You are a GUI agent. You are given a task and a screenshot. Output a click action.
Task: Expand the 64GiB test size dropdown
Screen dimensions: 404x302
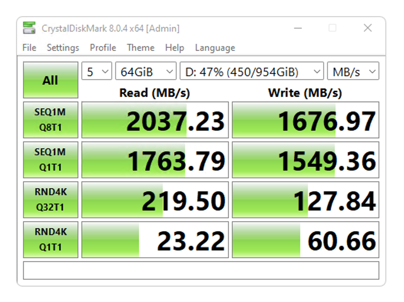click(x=146, y=71)
